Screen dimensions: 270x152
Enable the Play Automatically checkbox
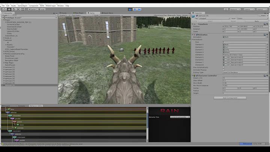coord(223,67)
